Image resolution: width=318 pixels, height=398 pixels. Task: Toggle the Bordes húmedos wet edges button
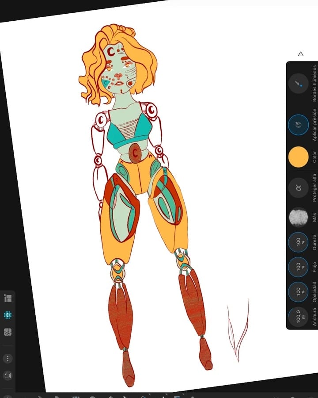[299, 84]
